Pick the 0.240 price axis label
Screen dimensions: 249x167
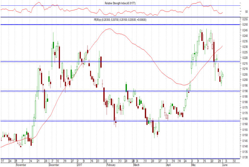coord(245,36)
